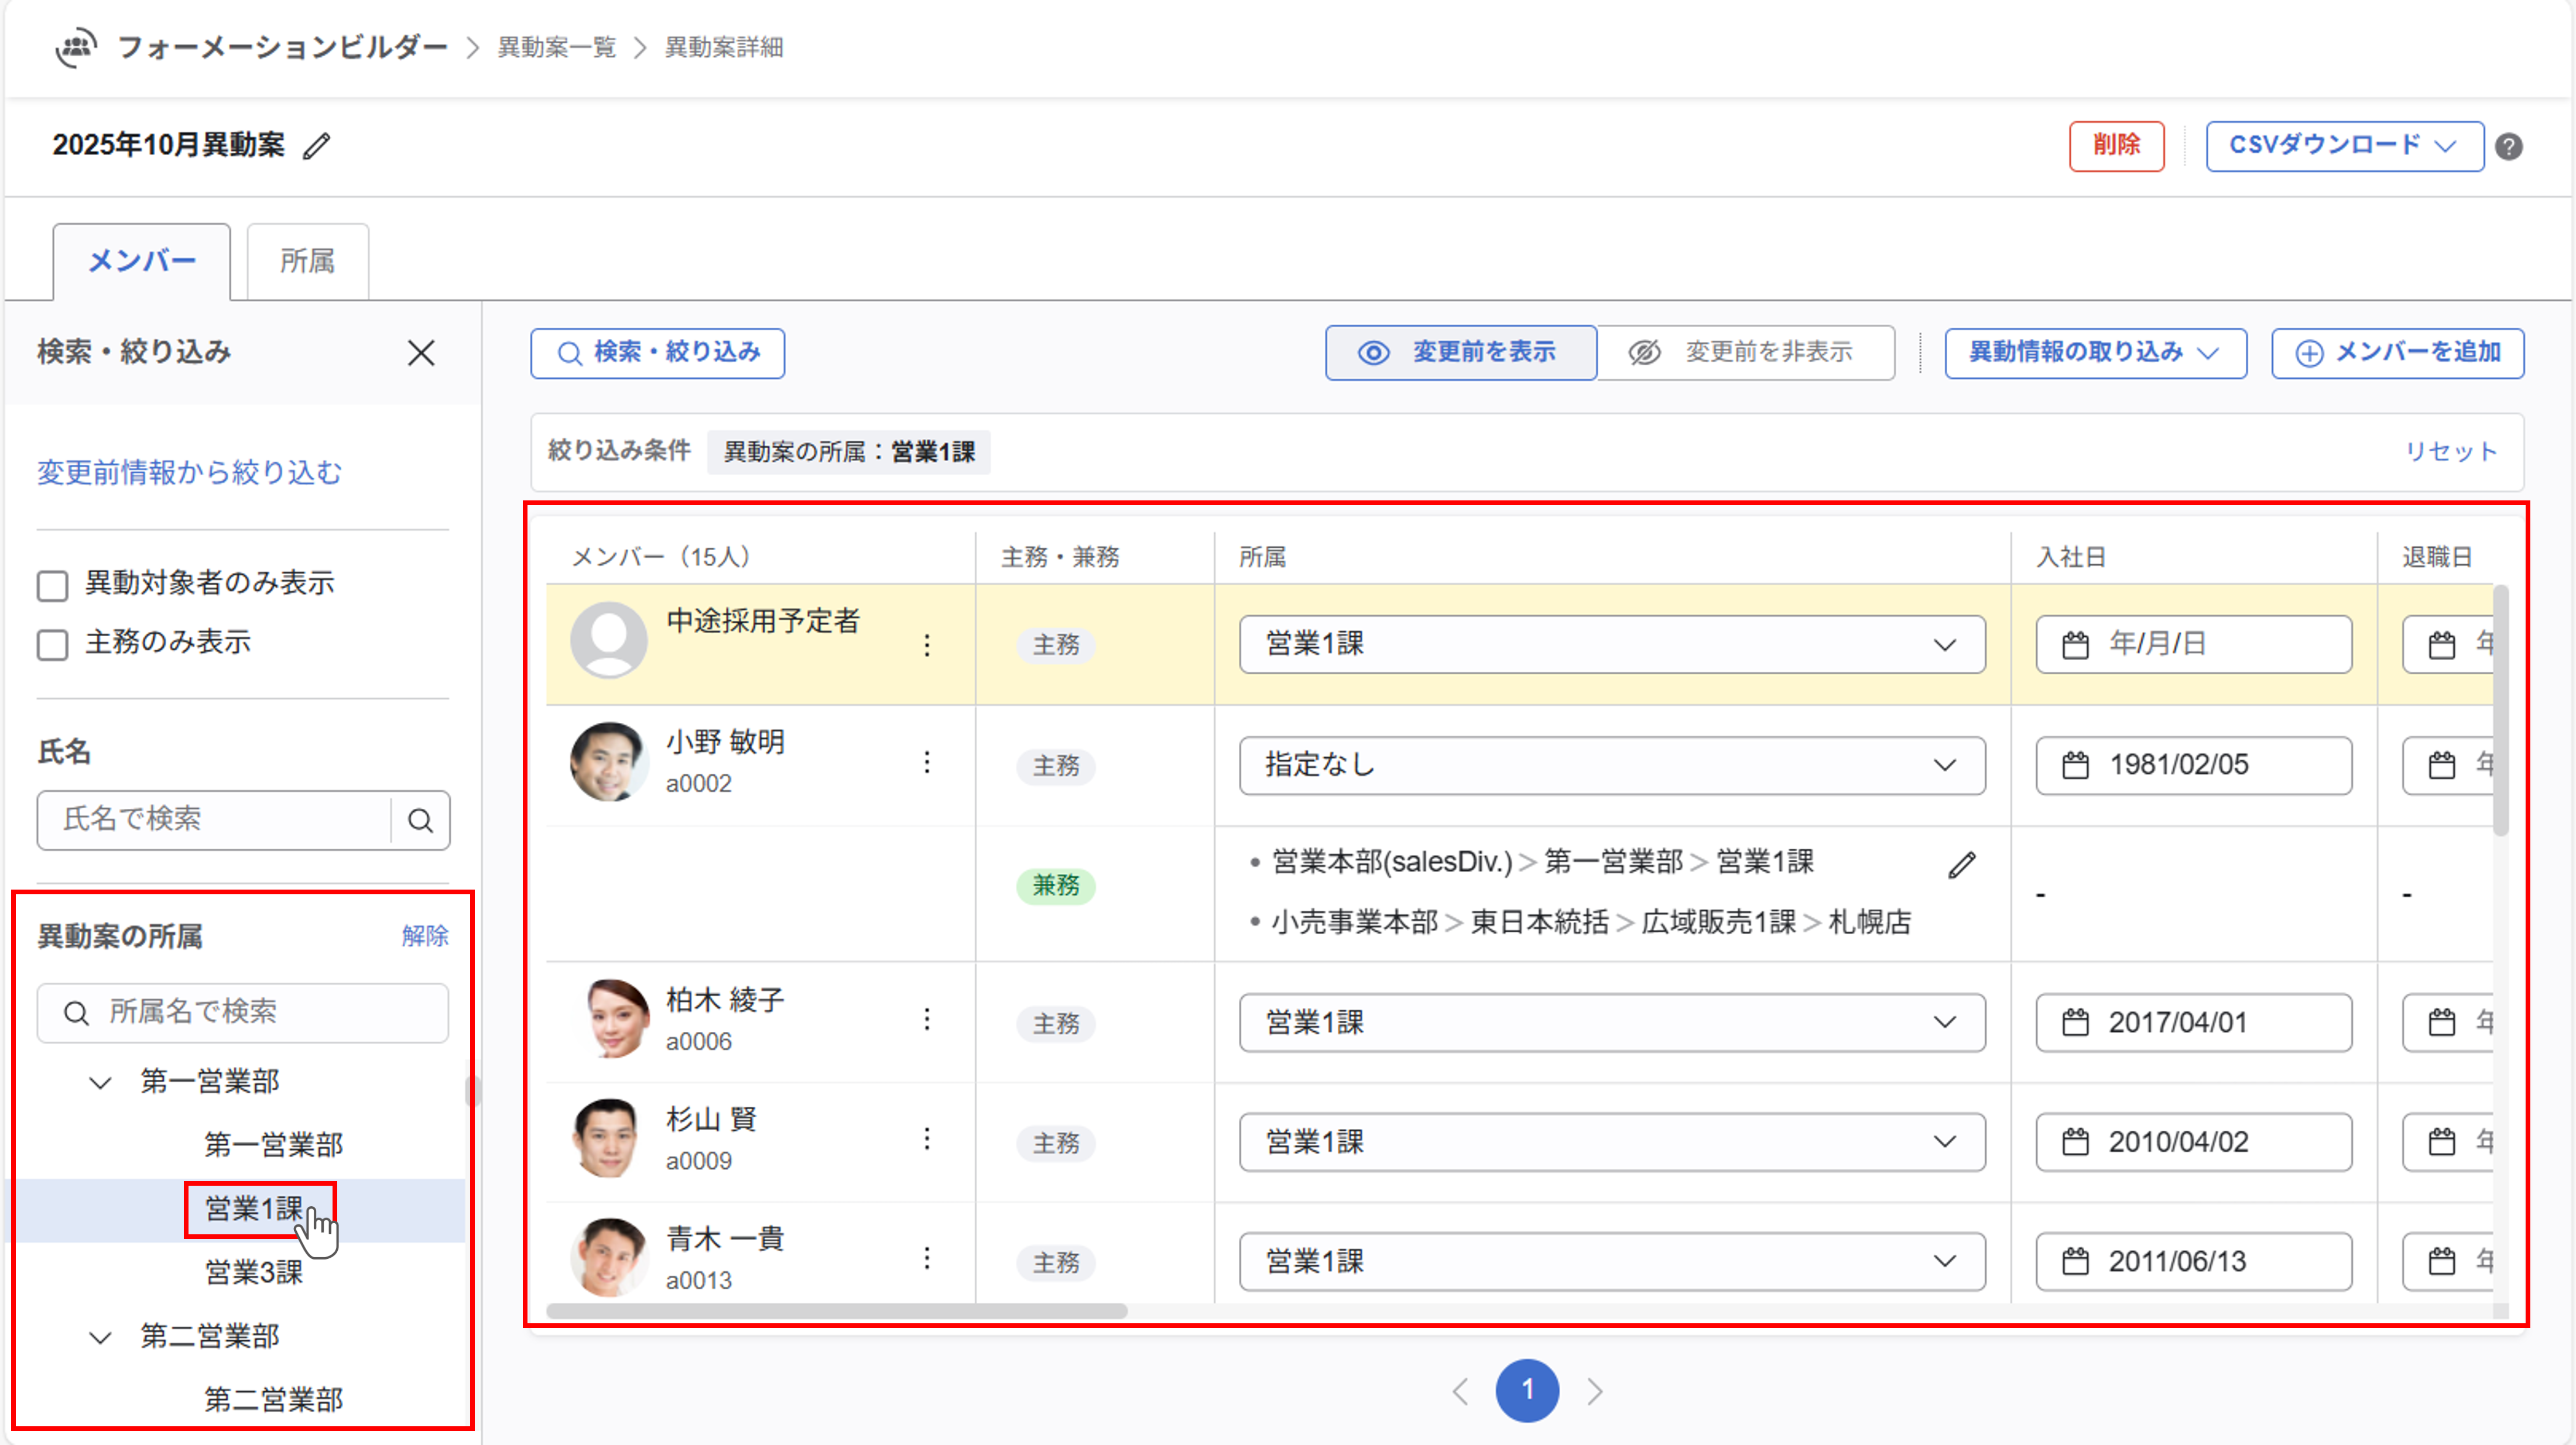This screenshot has width=2576, height=1445.
Task: Click the red 削除 button
Action: tap(2116, 146)
